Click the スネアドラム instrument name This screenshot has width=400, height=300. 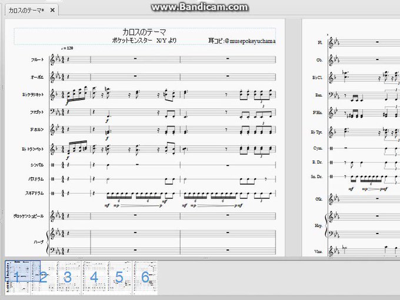point(35,193)
